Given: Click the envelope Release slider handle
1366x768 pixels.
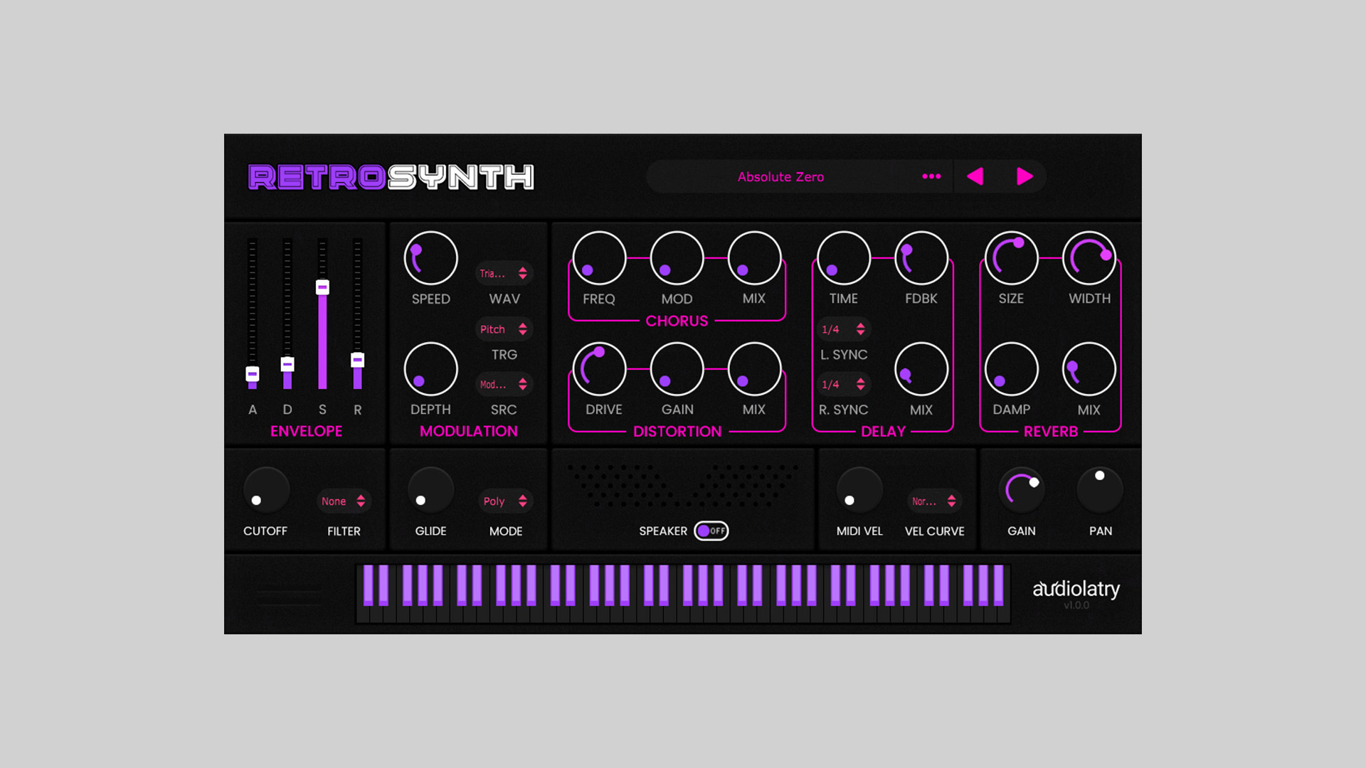Looking at the screenshot, I should tap(357, 360).
